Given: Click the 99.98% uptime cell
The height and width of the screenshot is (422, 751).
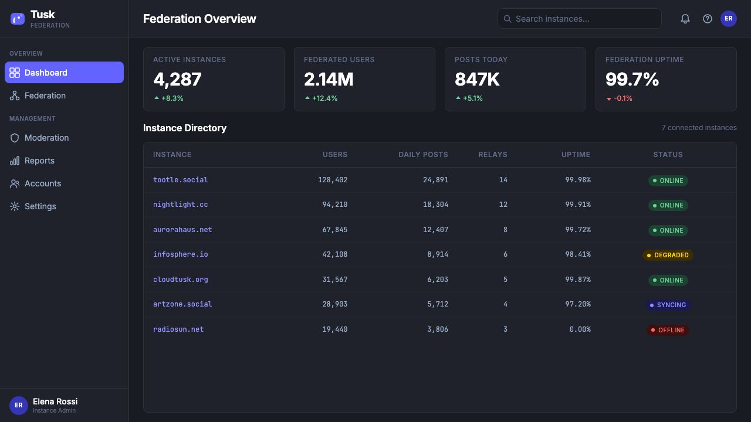Looking at the screenshot, I should pos(578,180).
